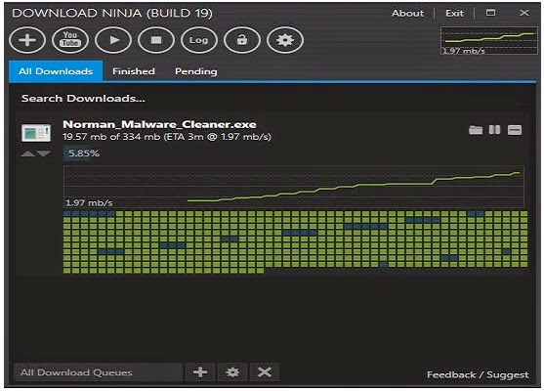This screenshot has height=391, width=544.
Task: Click the unlock padlock icon
Action: (x=242, y=40)
